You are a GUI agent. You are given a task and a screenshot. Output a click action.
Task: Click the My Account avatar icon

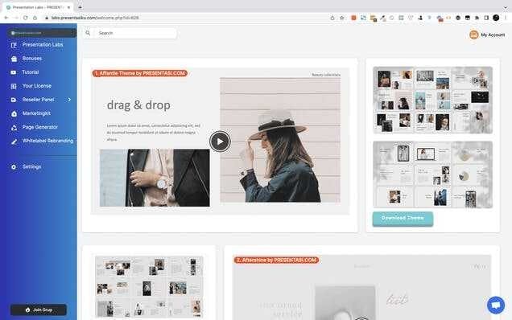[x=474, y=35]
